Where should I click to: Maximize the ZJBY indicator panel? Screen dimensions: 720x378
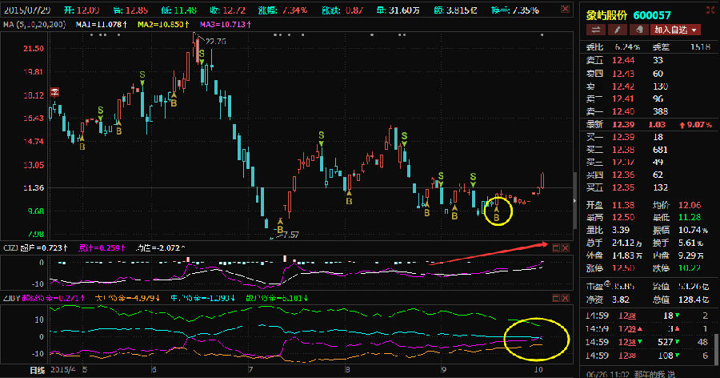(556, 298)
